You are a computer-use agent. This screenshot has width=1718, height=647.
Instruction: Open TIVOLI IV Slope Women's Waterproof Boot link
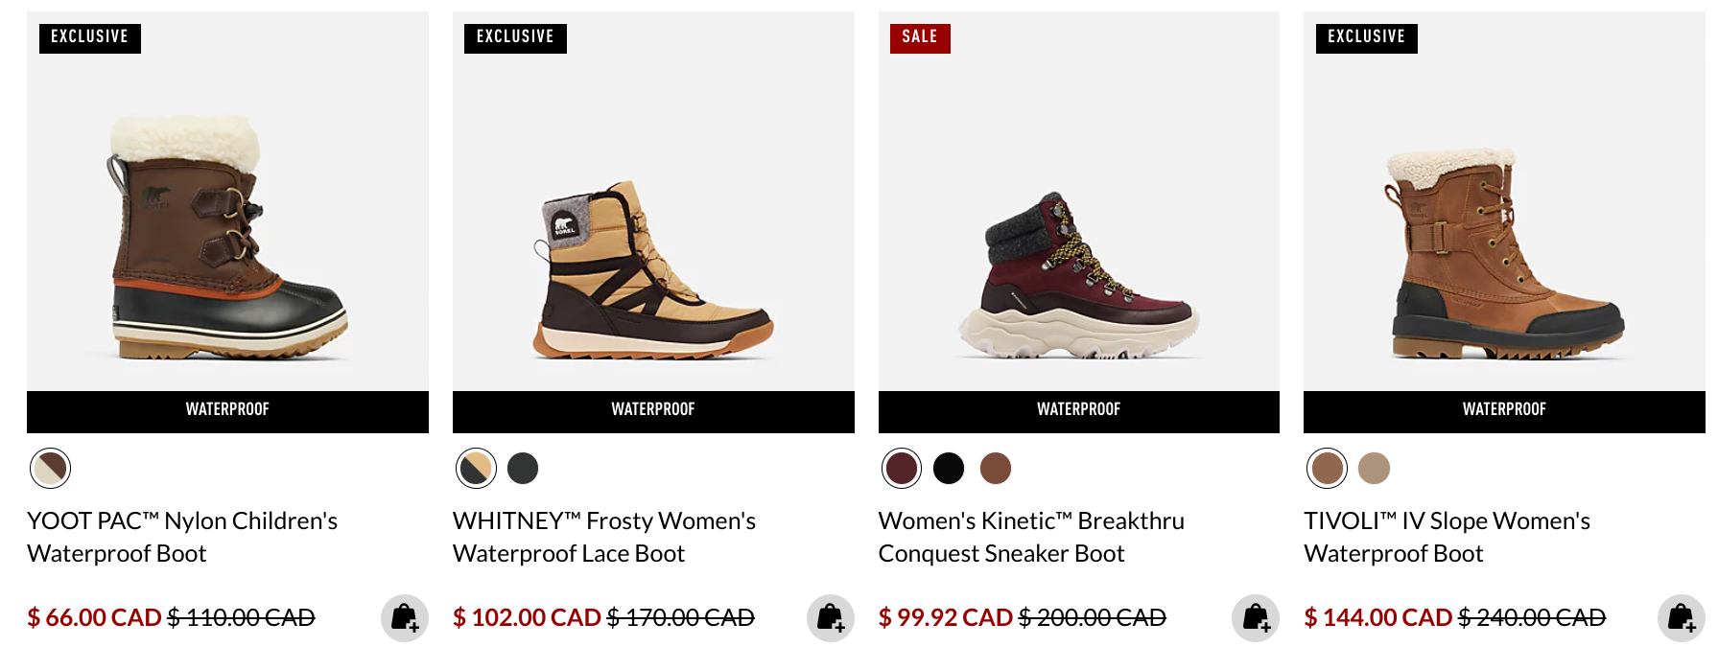(1447, 537)
